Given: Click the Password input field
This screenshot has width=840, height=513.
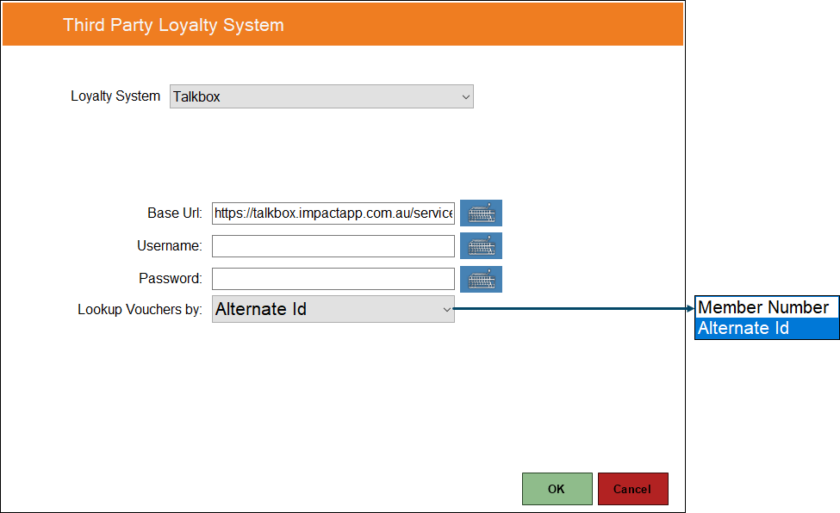Looking at the screenshot, I should [333, 279].
